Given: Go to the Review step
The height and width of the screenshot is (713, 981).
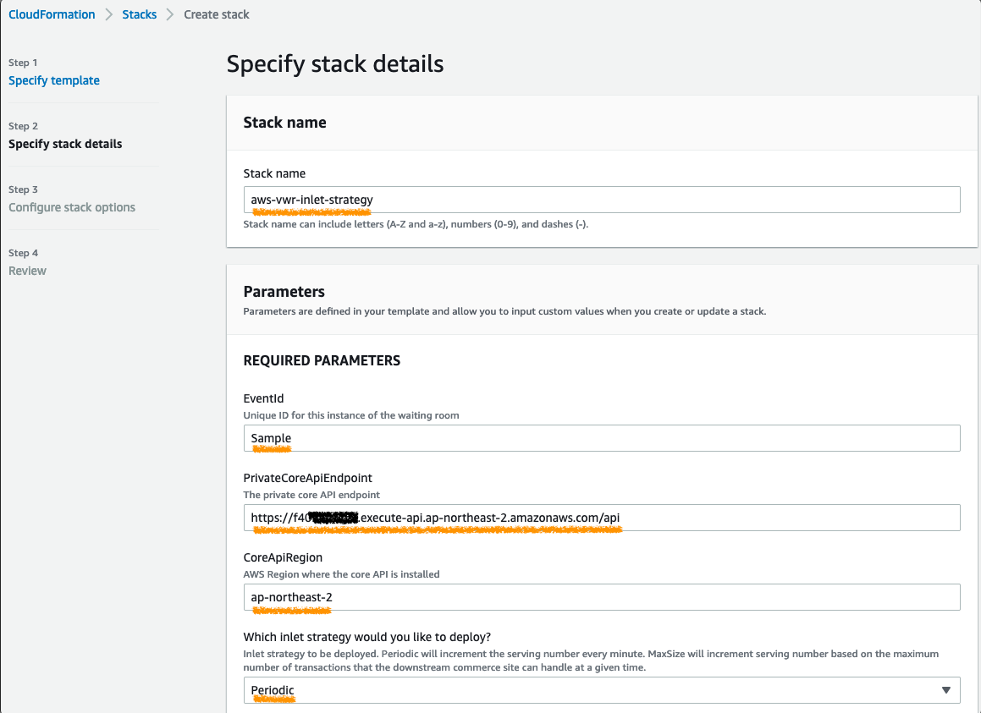Looking at the screenshot, I should (27, 271).
